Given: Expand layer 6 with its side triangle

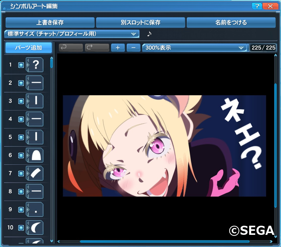Looking at the screenshot, I should point(28,155).
